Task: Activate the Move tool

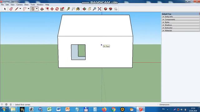Action: pos(52,9)
